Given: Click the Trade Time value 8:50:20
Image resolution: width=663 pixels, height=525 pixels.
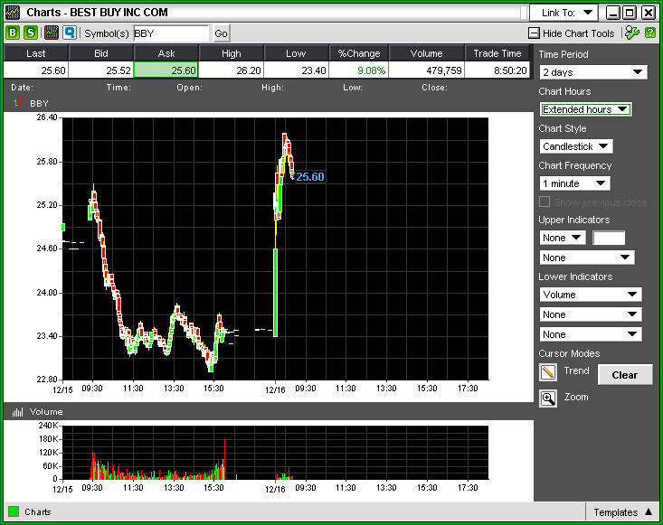Looking at the screenshot, I should tap(497, 70).
